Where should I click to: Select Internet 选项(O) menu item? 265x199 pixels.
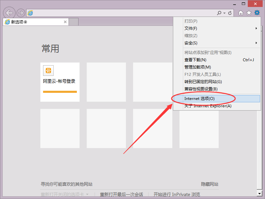click(x=217, y=99)
